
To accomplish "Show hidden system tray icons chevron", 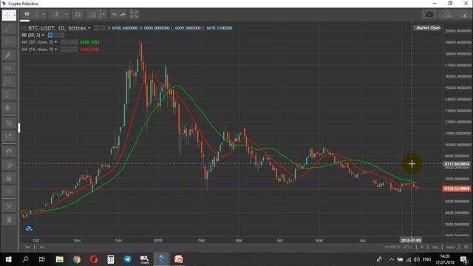I will pos(392,259).
